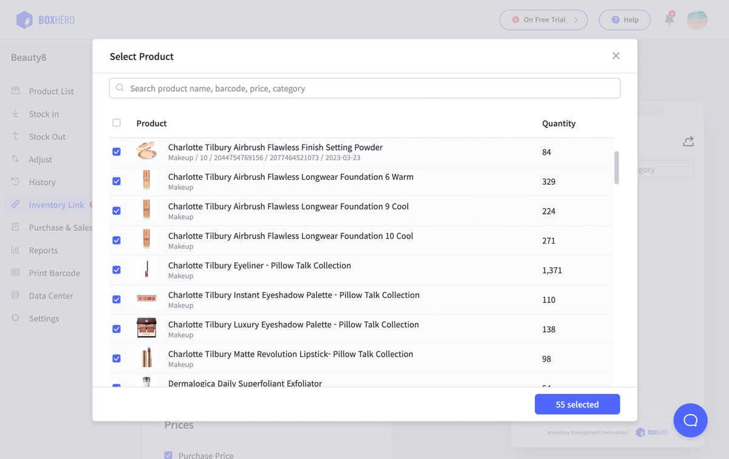Open Data Center menu item
Image resolution: width=729 pixels, height=459 pixels.
coord(51,296)
